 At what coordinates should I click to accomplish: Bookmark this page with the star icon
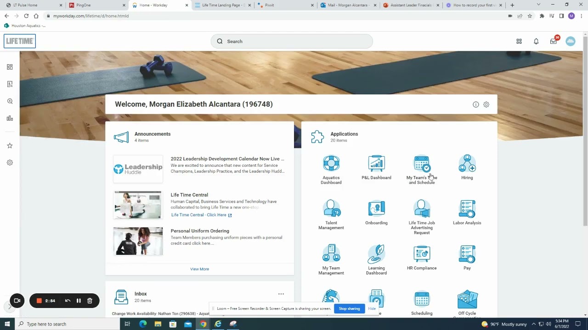pos(530,16)
